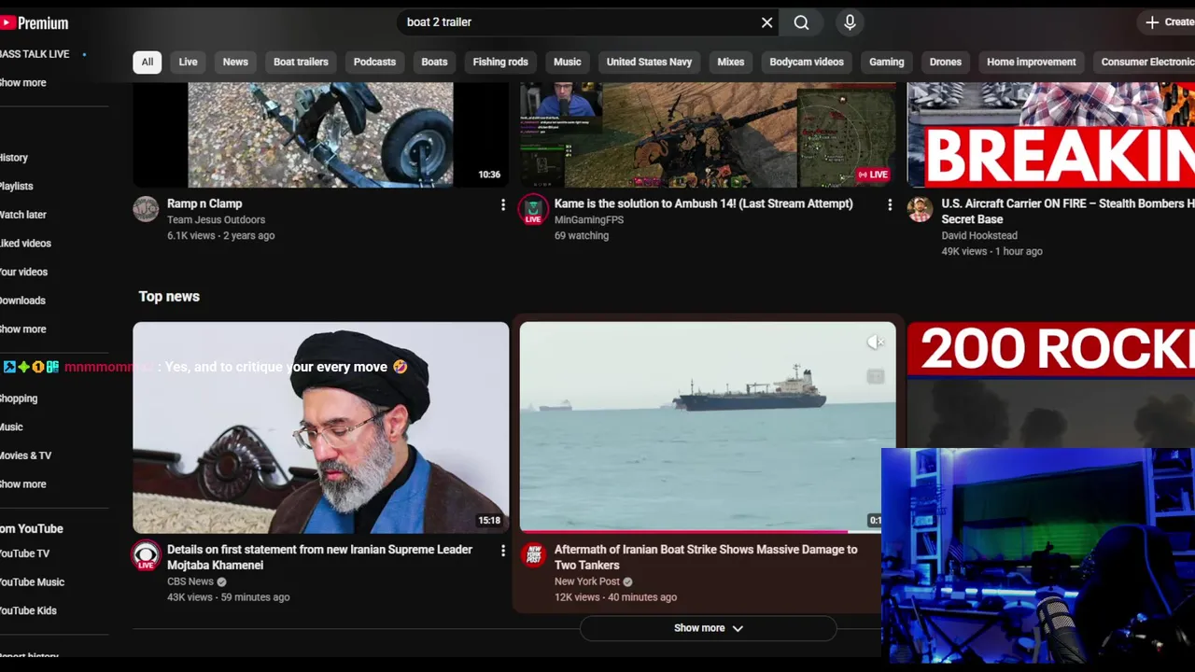Open Ramp n Clamp video thumbnail
The height and width of the screenshot is (672, 1195).
coord(321,134)
